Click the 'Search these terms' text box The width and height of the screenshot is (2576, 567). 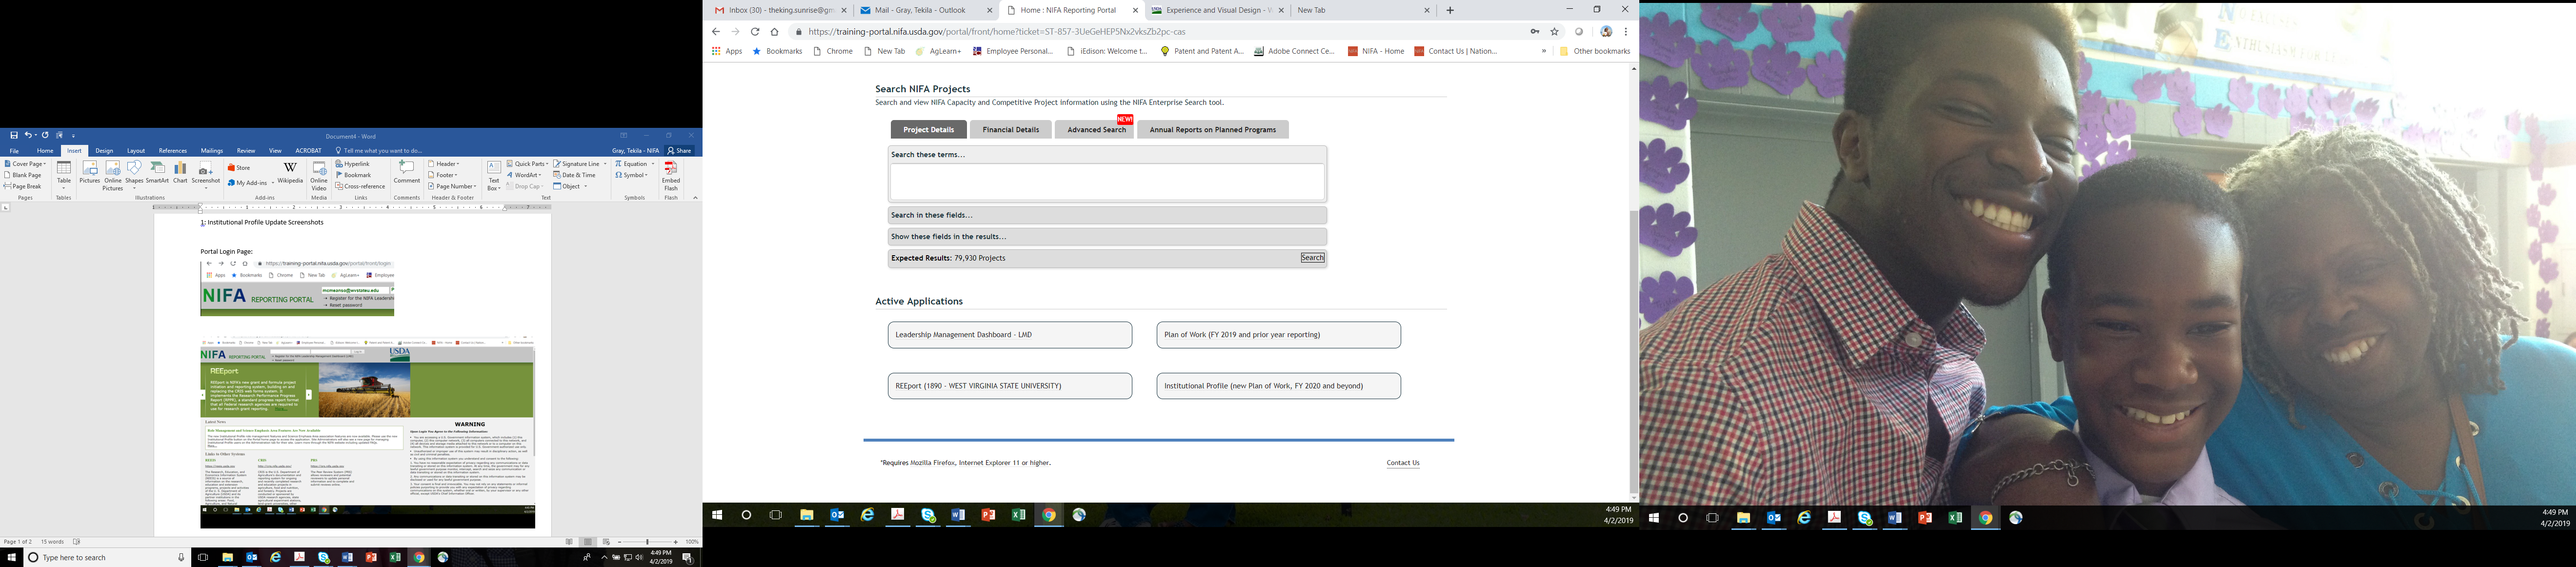pyautogui.click(x=1106, y=182)
